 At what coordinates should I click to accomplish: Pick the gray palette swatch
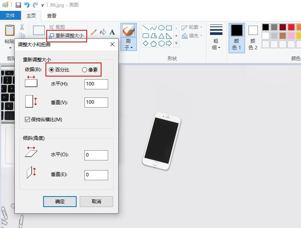(274, 27)
